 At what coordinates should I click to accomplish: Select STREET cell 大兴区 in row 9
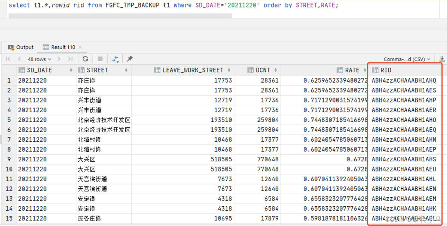click(x=104, y=160)
